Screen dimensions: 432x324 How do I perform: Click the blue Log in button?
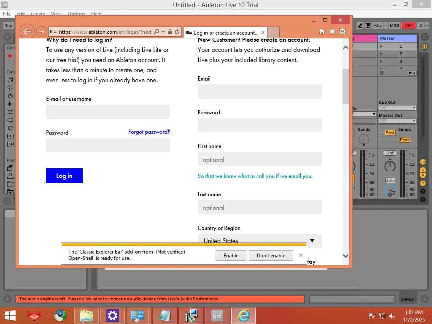click(64, 176)
